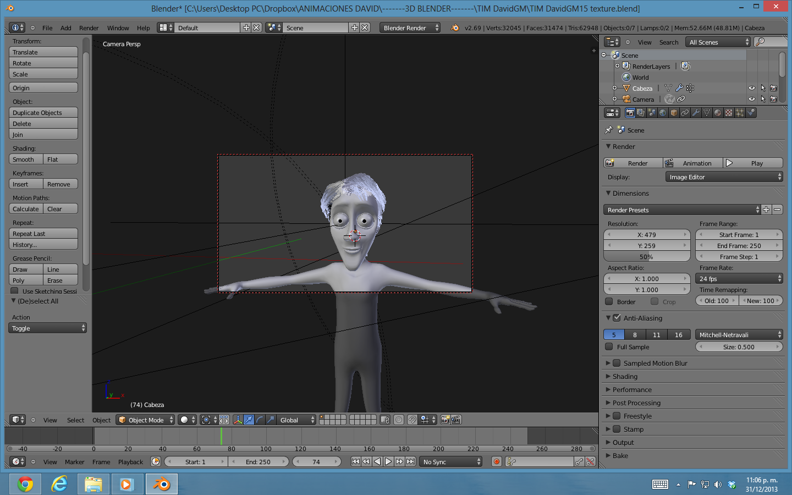Open the File menu
This screenshot has width=792, height=495.
pos(47,28)
